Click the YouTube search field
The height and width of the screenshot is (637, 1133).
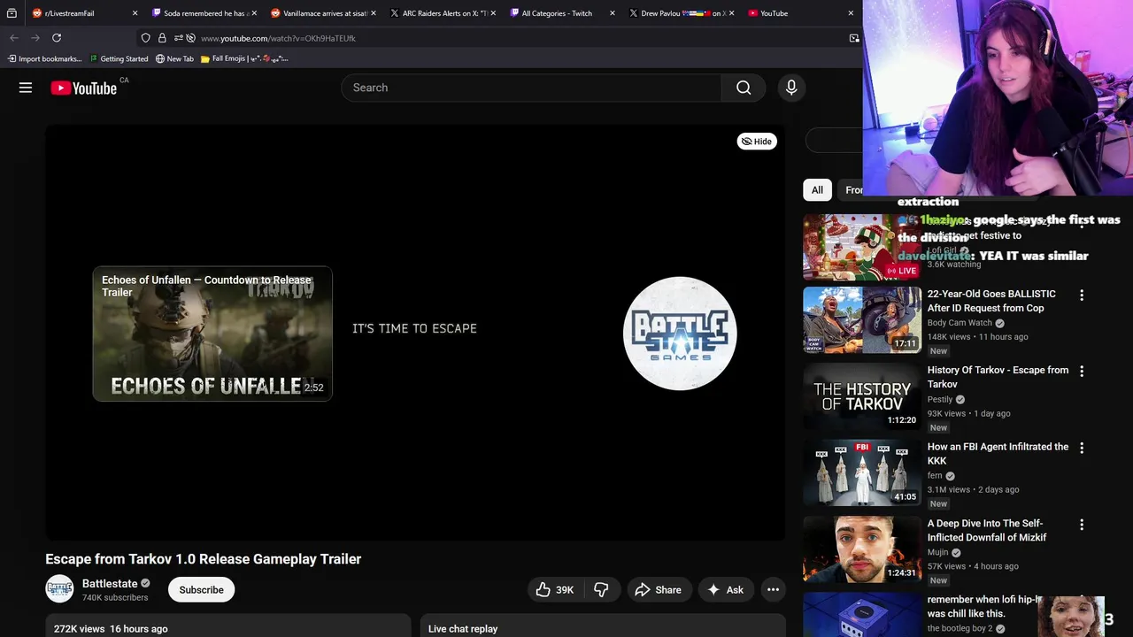[x=531, y=88]
